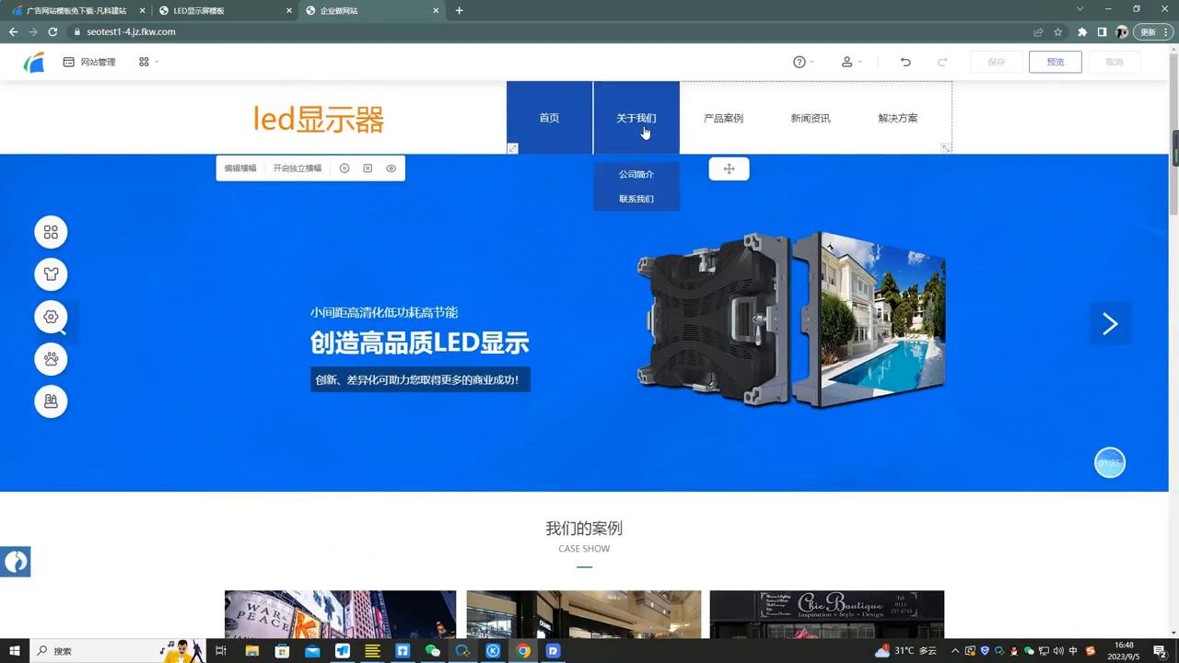Click the redo arrow in the top toolbar
1179x663 pixels.
pyautogui.click(x=942, y=62)
